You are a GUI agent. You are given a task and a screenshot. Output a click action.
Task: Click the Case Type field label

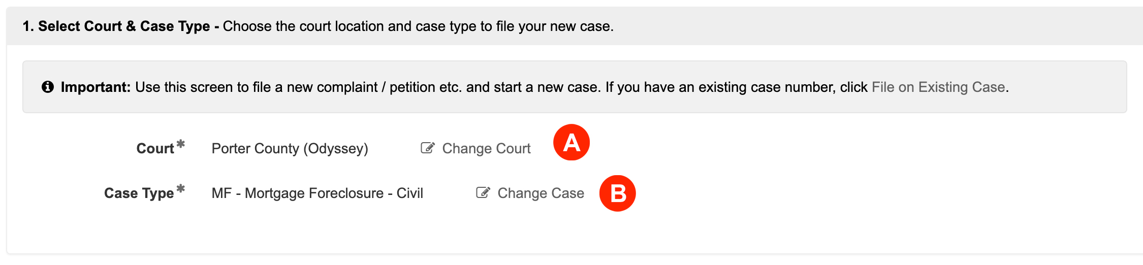coord(139,193)
